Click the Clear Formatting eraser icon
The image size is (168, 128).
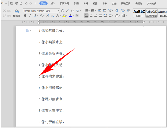[x=73, y=11]
